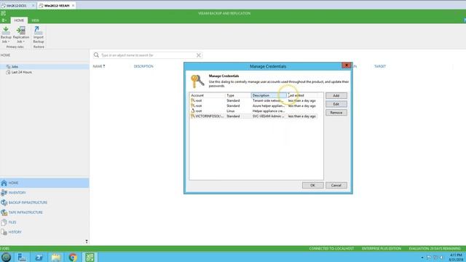Image resolution: width=466 pixels, height=262 pixels.
Task: Open the HOME navigation pane
Action: point(44,183)
